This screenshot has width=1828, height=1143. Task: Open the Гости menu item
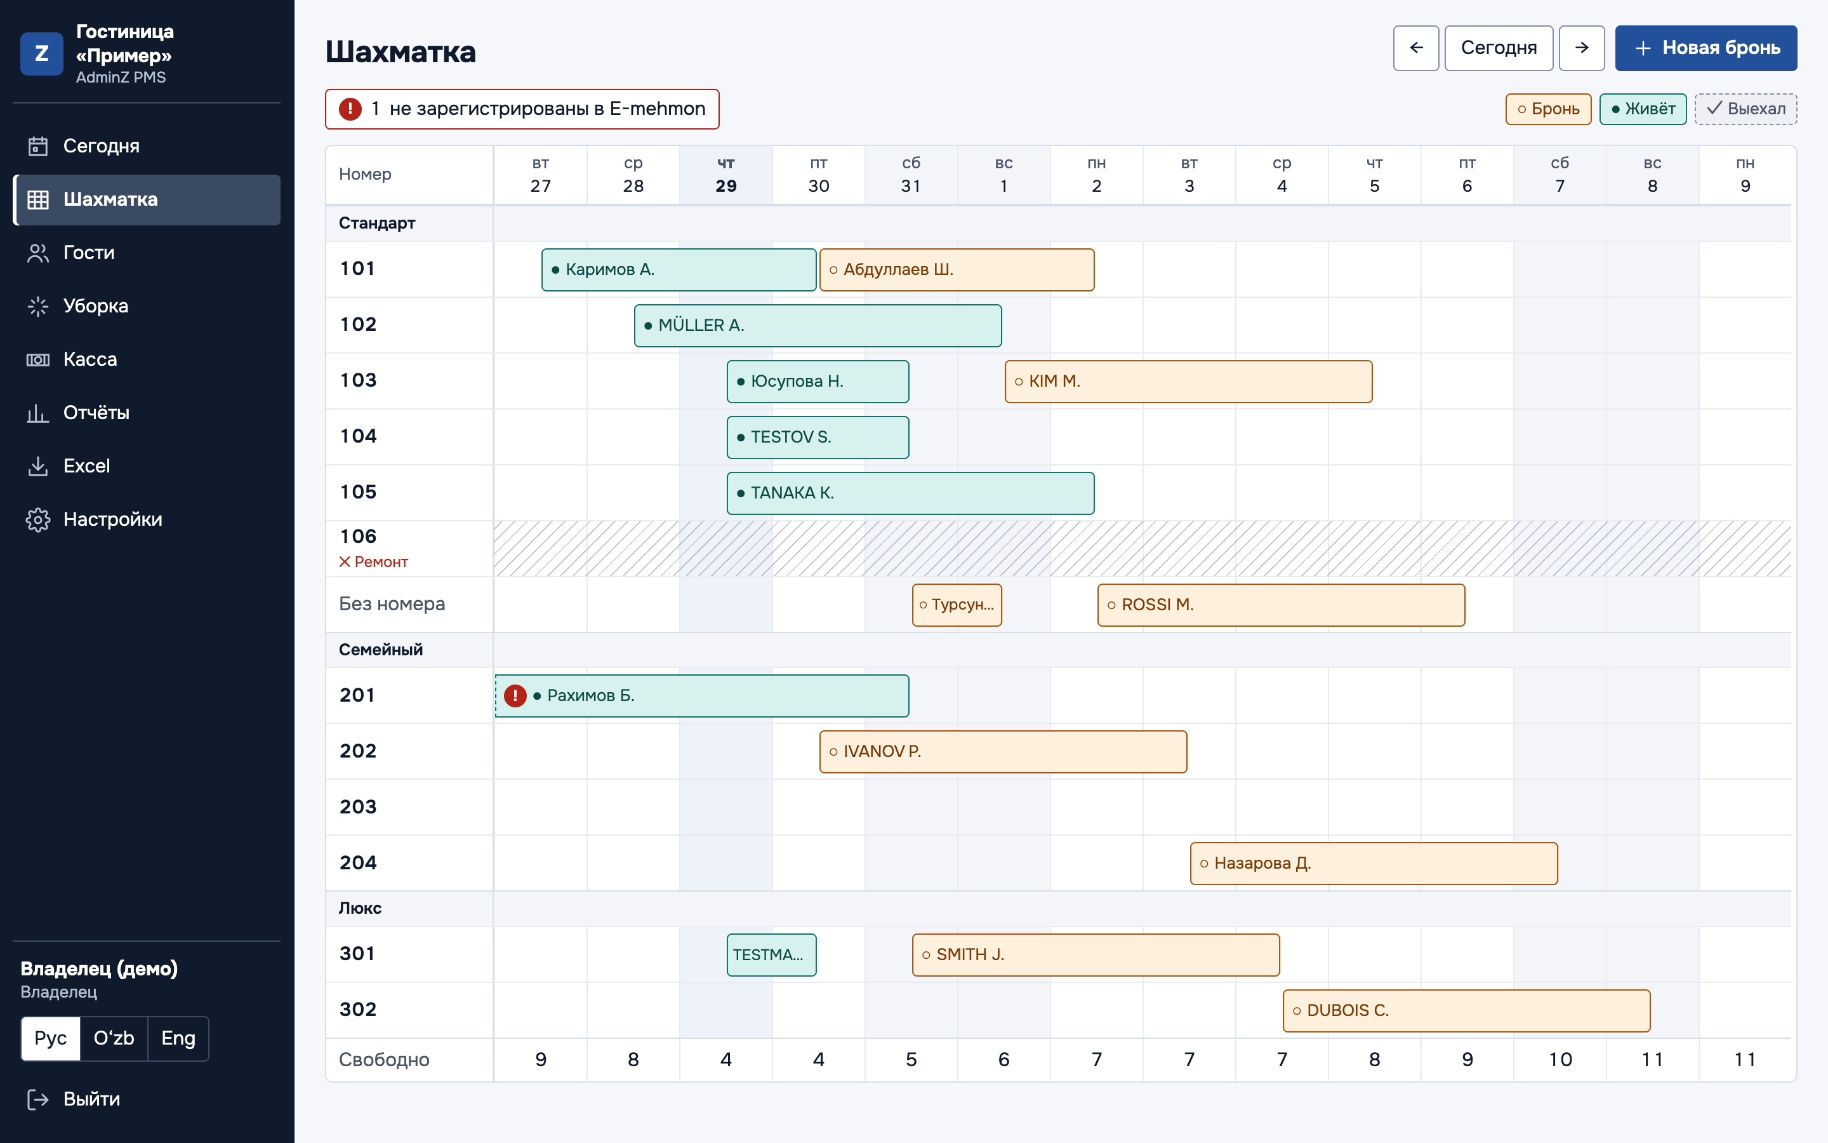pos(147,253)
